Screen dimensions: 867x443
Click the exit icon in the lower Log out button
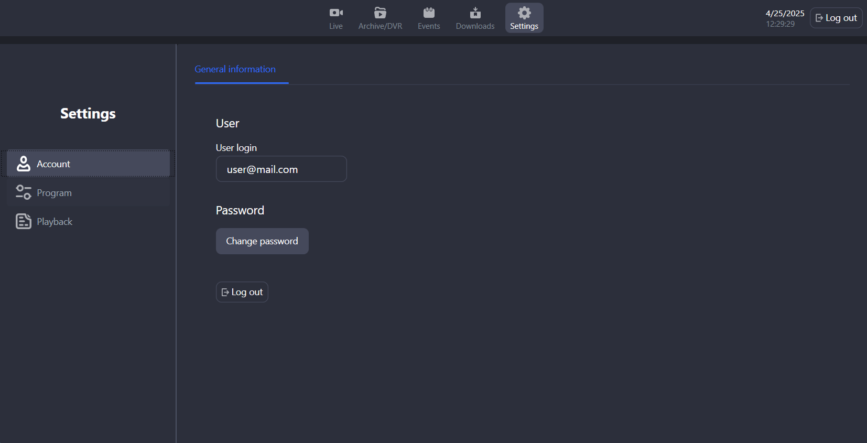point(225,293)
